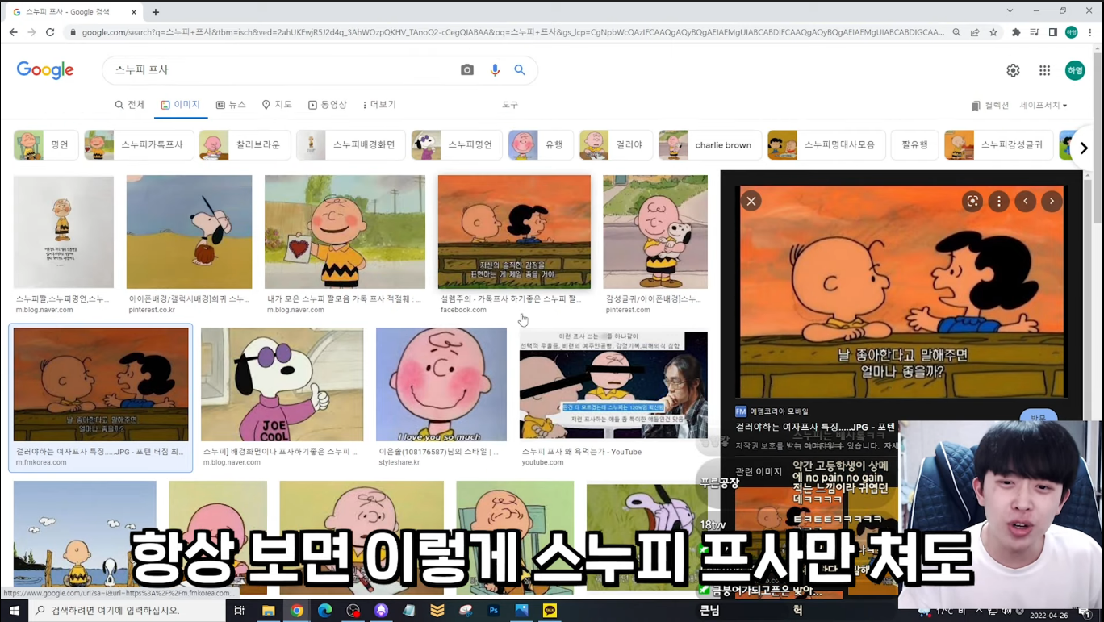The height and width of the screenshot is (622, 1104).
Task: Select the 명언 filter chip
Action: pyautogui.click(x=46, y=145)
